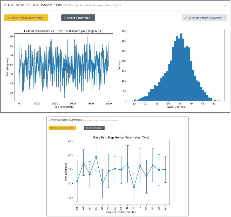Click the TA data point on average plot
This screenshot has width=231, height=217.
click(127, 164)
